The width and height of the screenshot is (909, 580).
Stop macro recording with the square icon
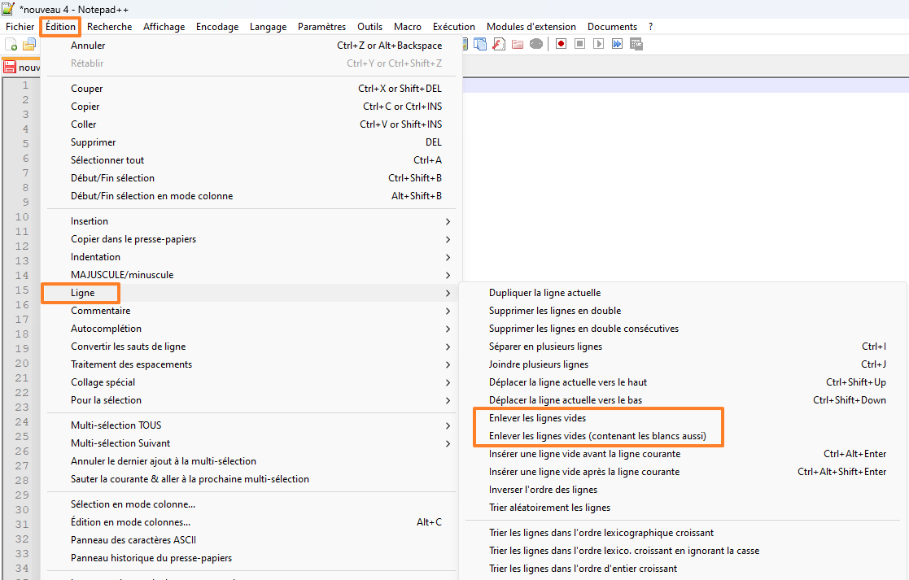click(579, 44)
